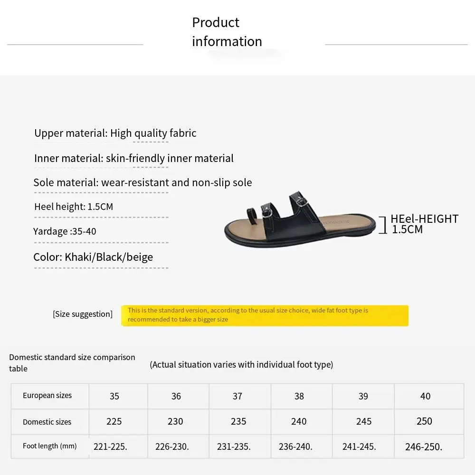The image size is (475, 475).
Task: Click the "[Size suggestion]" label
Action: click(83, 314)
